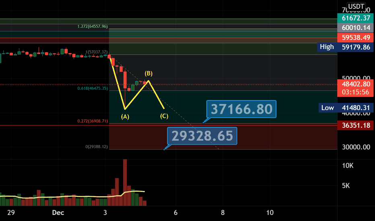This screenshot has height=221, width=375.
Task: Click the 61672.37 green price label
Action: [x=355, y=18]
